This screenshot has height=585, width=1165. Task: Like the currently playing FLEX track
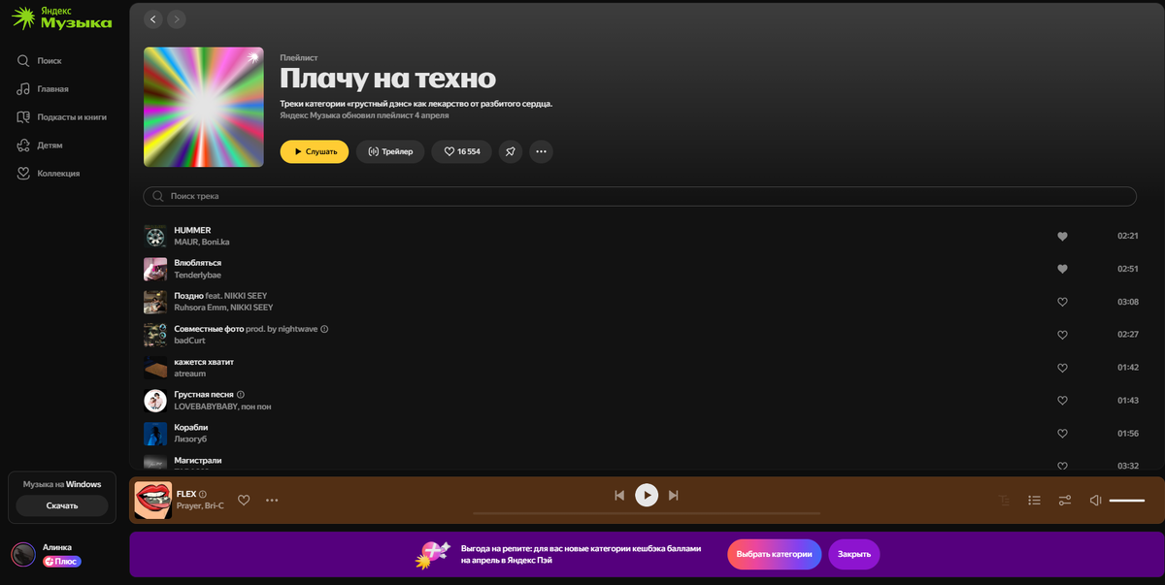click(244, 500)
